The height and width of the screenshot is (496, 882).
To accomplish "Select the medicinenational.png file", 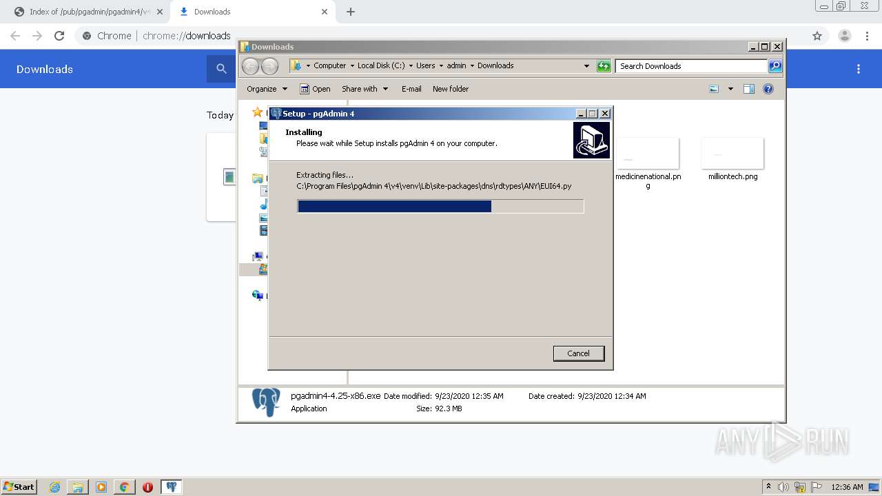I will click(648, 163).
